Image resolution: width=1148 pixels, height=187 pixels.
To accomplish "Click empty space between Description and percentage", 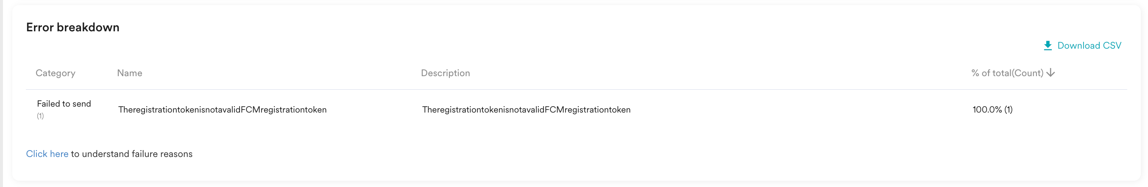I will point(802,110).
